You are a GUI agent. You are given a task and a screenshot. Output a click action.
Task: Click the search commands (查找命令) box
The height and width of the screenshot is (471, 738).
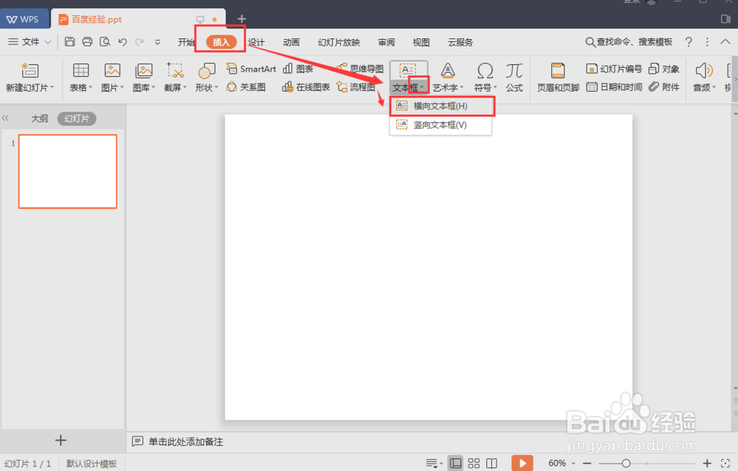coord(629,42)
